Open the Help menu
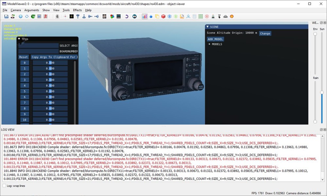 (88, 10)
